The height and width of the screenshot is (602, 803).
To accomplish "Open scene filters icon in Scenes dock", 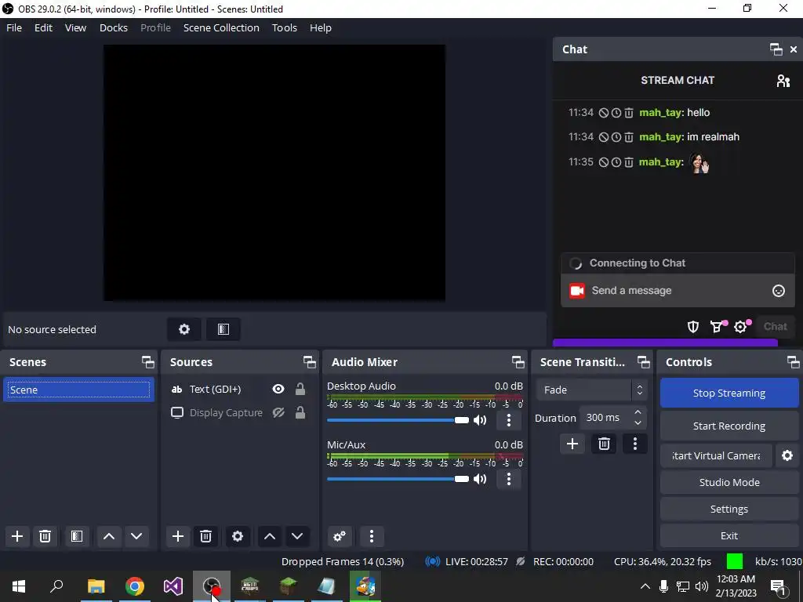I will click(x=77, y=536).
